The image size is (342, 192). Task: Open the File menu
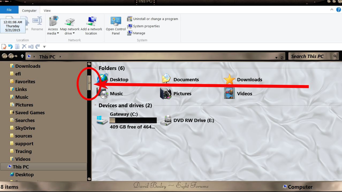coord(9,9)
